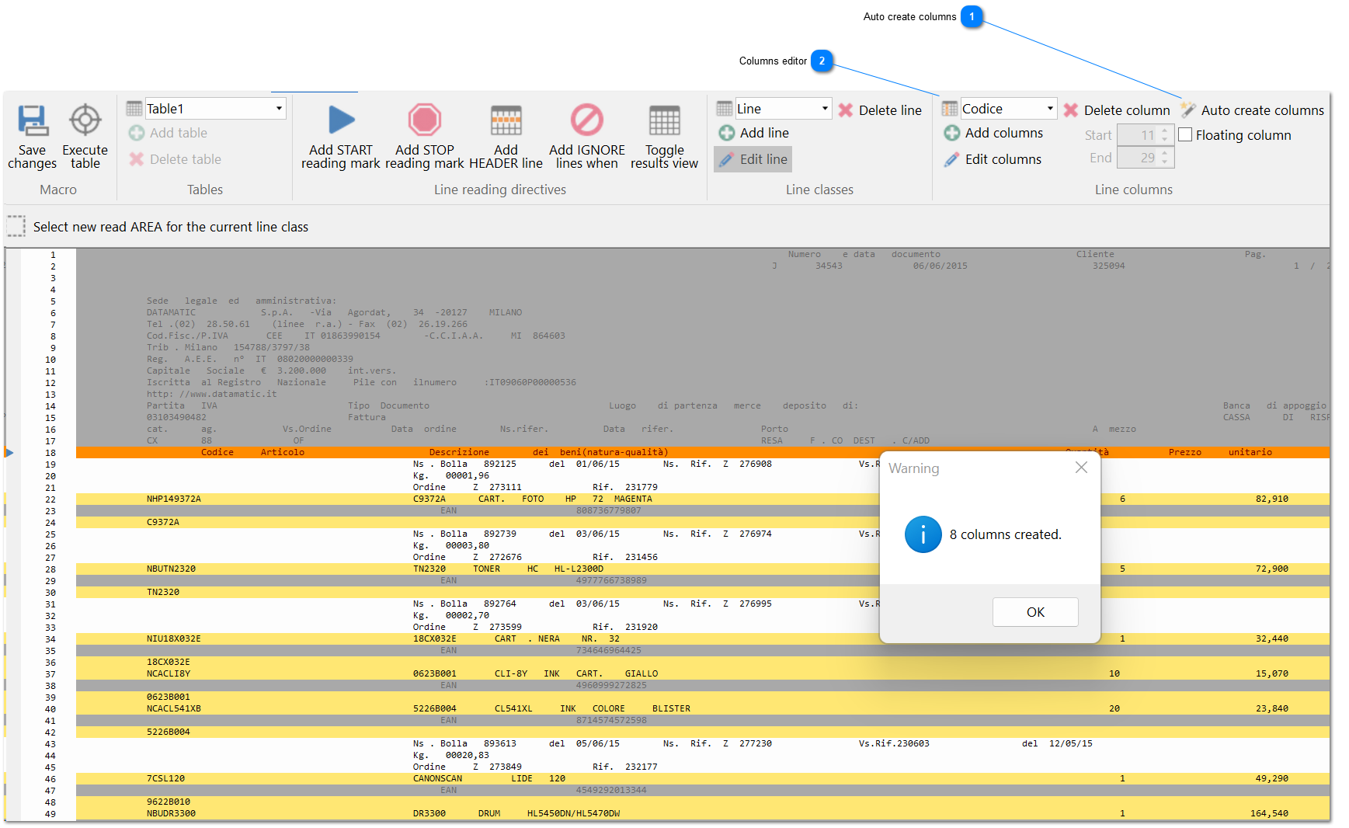Toggle the Edit line mode
Viewport: 1349px width, 828px height.
tap(752, 159)
